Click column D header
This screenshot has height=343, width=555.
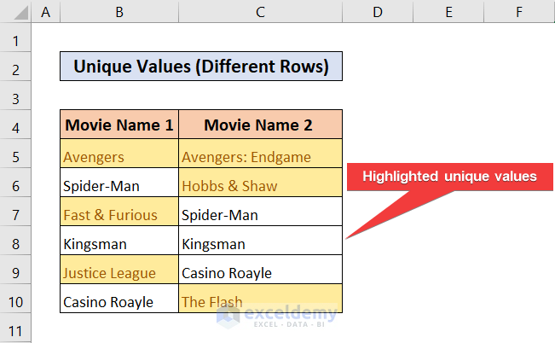click(x=378, y=11)
